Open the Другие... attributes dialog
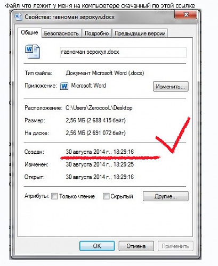The image size is (218, 266). (x=166, y=196)
